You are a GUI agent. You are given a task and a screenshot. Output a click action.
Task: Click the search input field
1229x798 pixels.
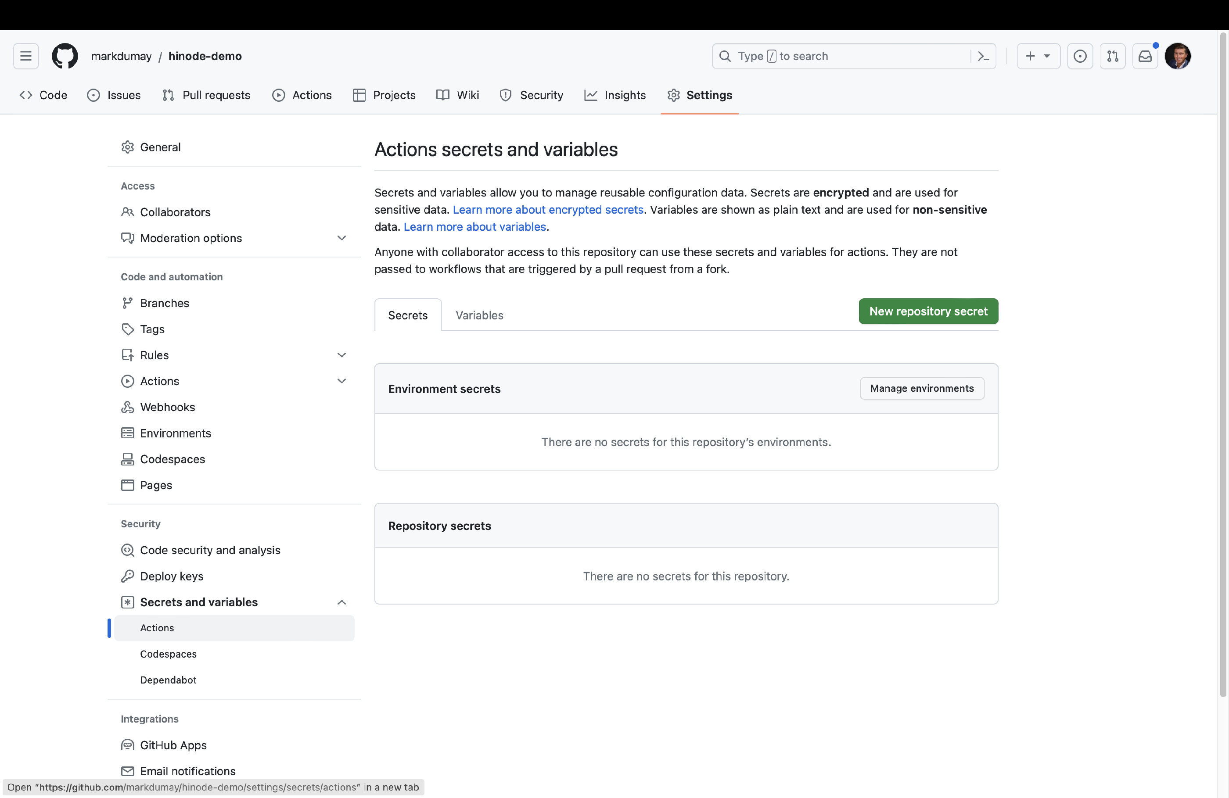coord(847,56)
